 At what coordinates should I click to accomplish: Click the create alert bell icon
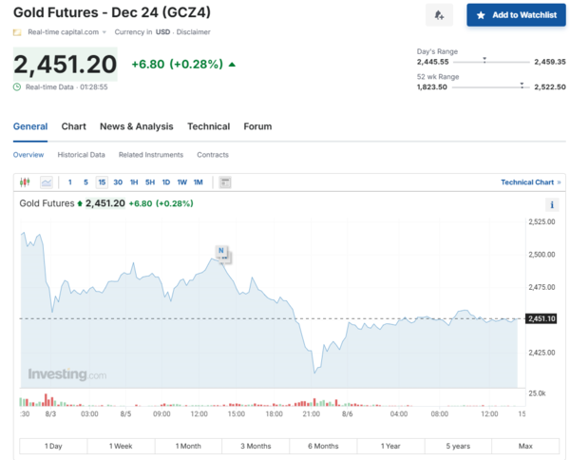(438, 15)
